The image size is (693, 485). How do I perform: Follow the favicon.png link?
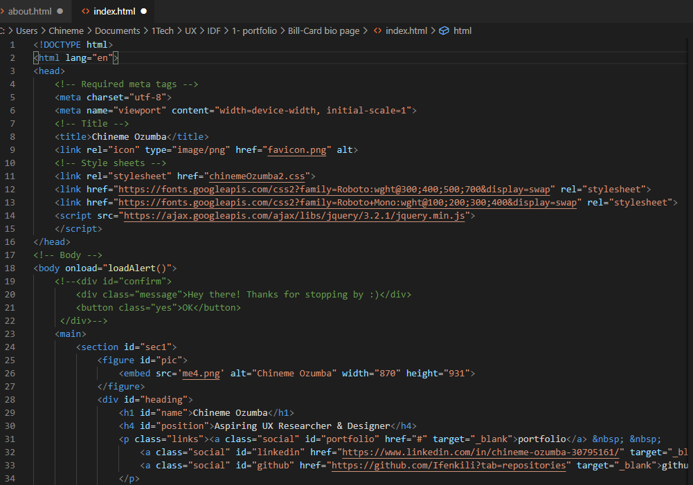(297, 149)
